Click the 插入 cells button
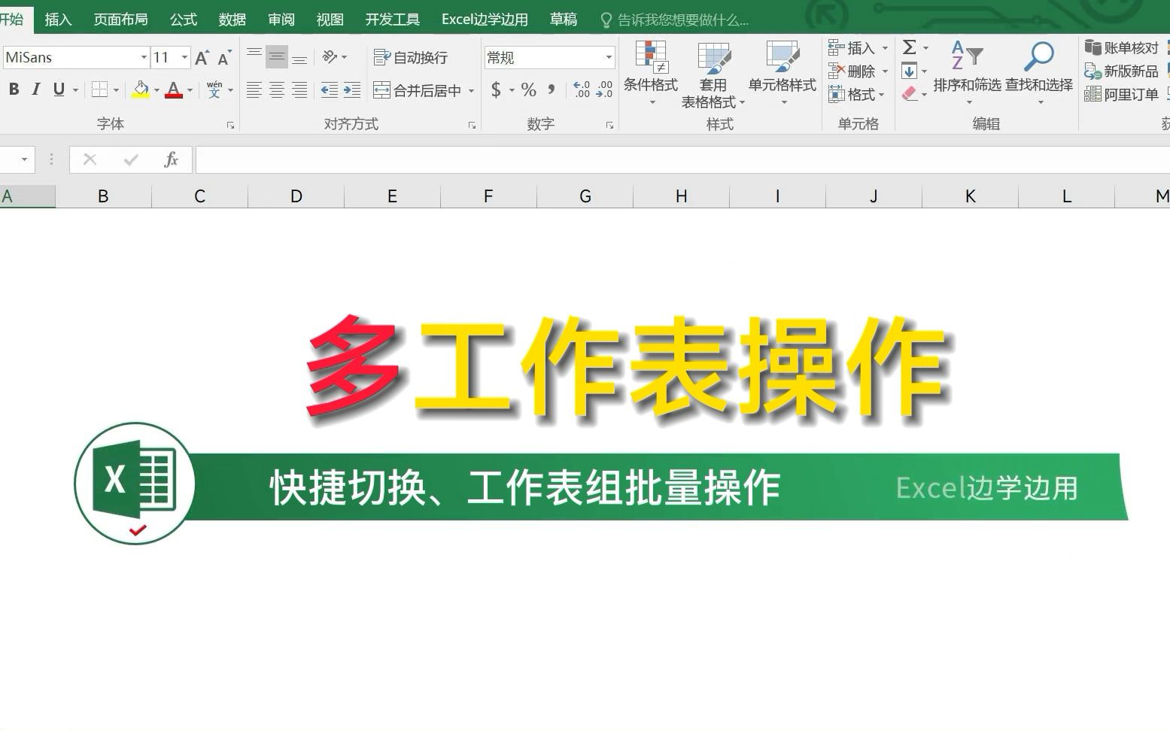The image size is (1170, 731). (x=852, y=48)
